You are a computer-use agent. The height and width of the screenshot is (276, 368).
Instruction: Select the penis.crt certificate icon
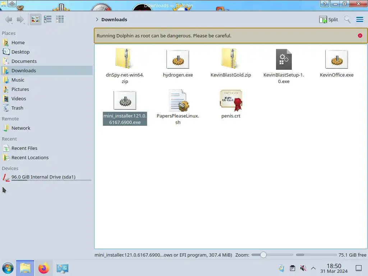point(231,100)
